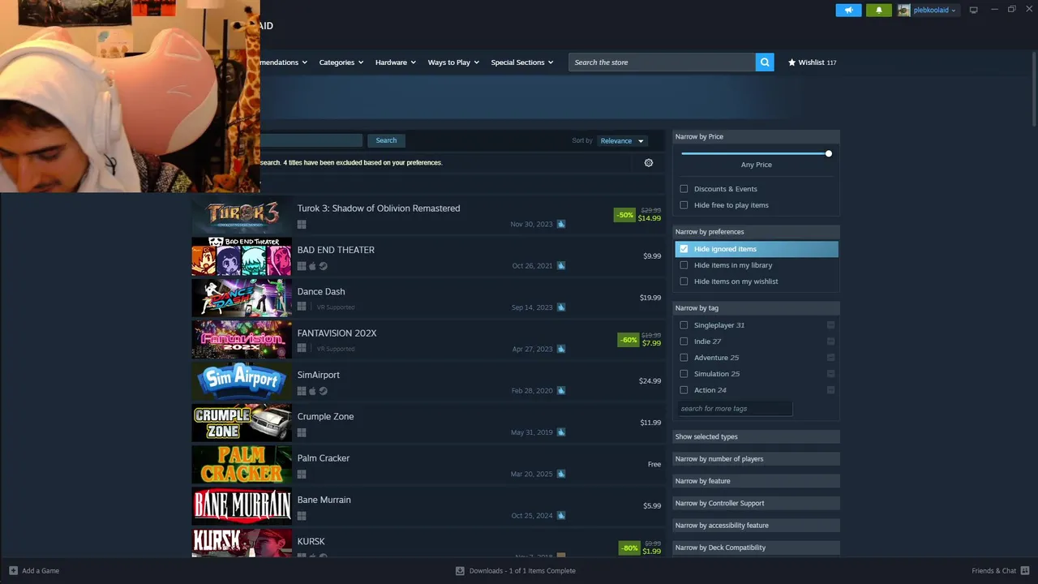Click the SteamOS platform icon on SimAirport

coord(323,391)
